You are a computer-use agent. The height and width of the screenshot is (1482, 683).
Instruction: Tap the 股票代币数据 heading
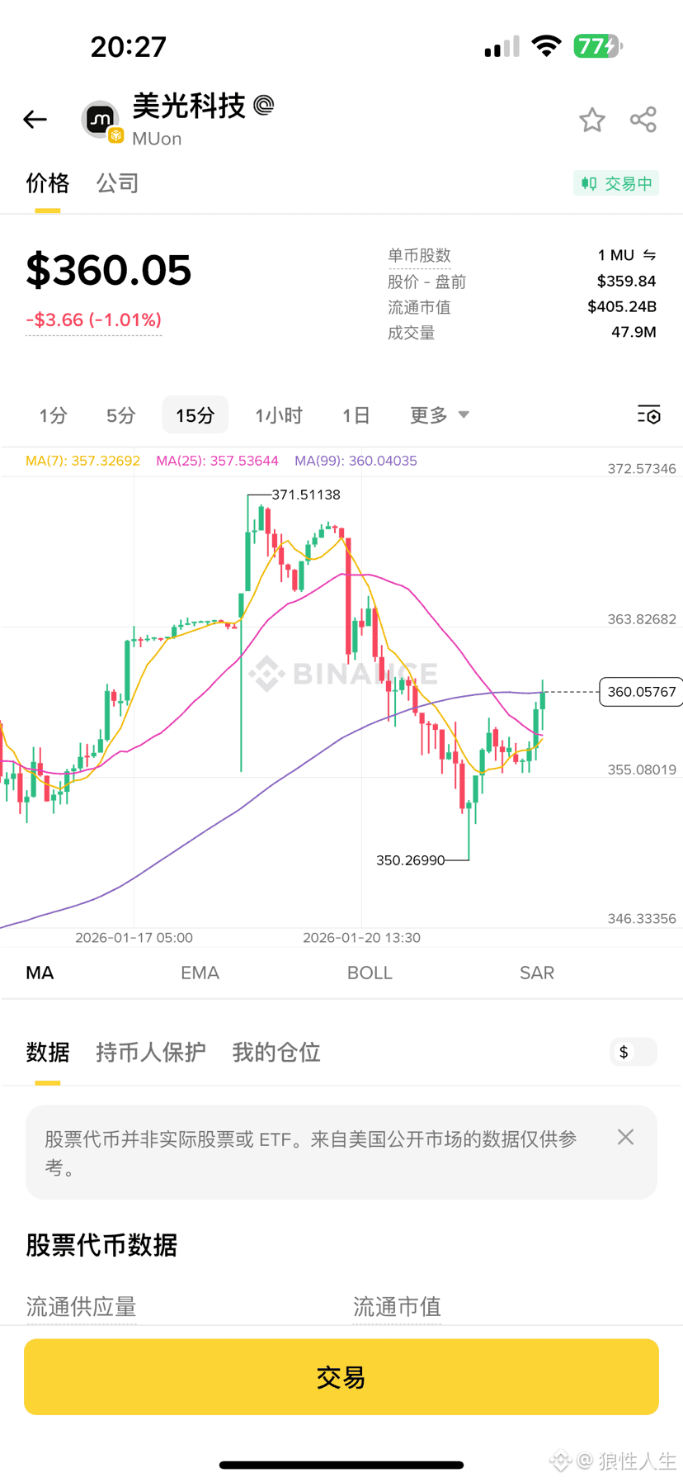pos(101,1245)
